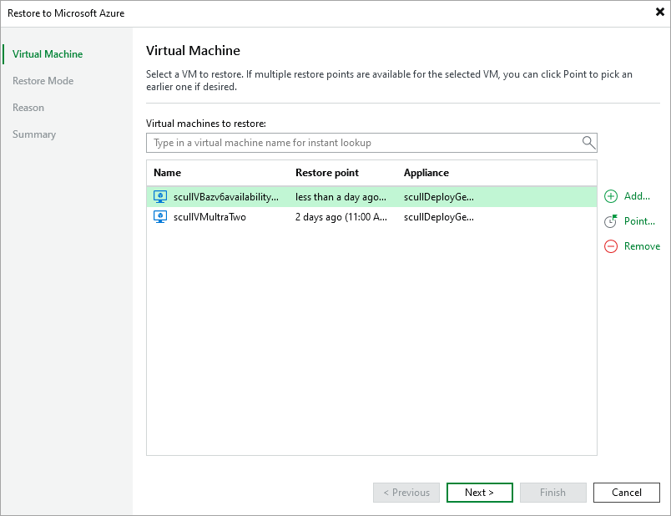
Task: Click the Next button to proceed
Action: point(479,493)
